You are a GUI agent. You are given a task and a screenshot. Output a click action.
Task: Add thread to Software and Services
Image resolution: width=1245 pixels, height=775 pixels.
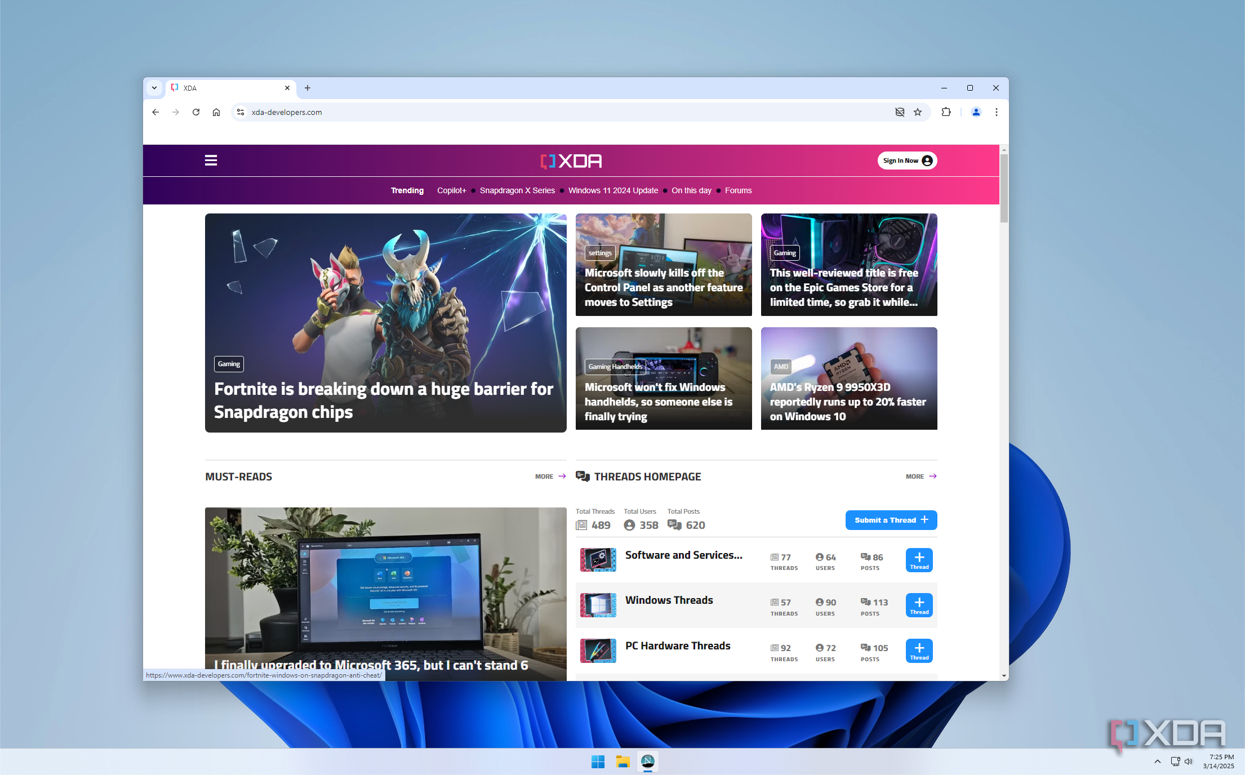pyautogui.click(x=919, y=560)
